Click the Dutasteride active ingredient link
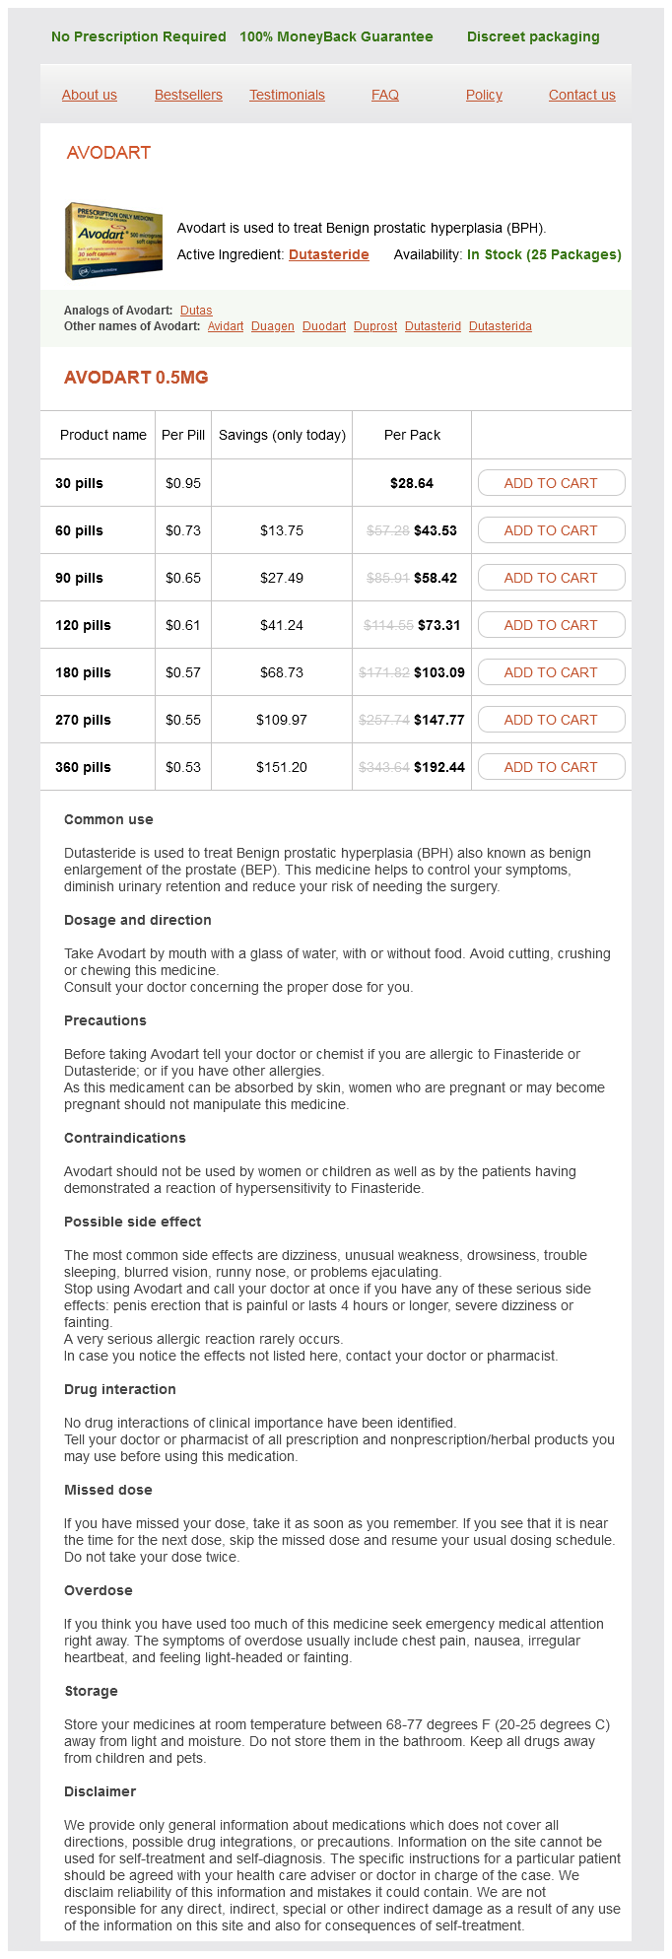 point(328,254)
